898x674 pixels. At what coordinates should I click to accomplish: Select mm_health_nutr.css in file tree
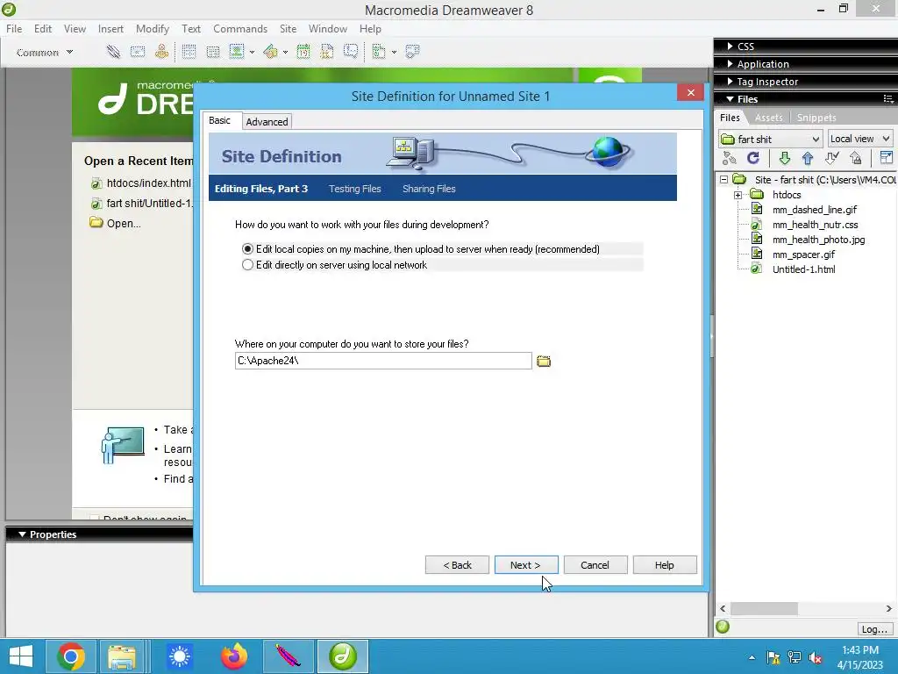815,225
